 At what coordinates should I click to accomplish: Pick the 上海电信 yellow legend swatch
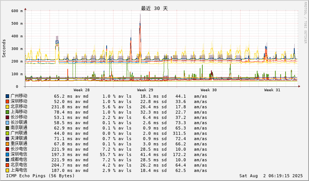(7, 170)
